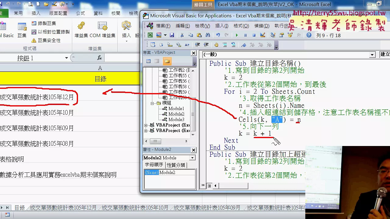Open the (一般) object dropdown
This screenshot has width=390, height=219.
click(x=372, y=55)
